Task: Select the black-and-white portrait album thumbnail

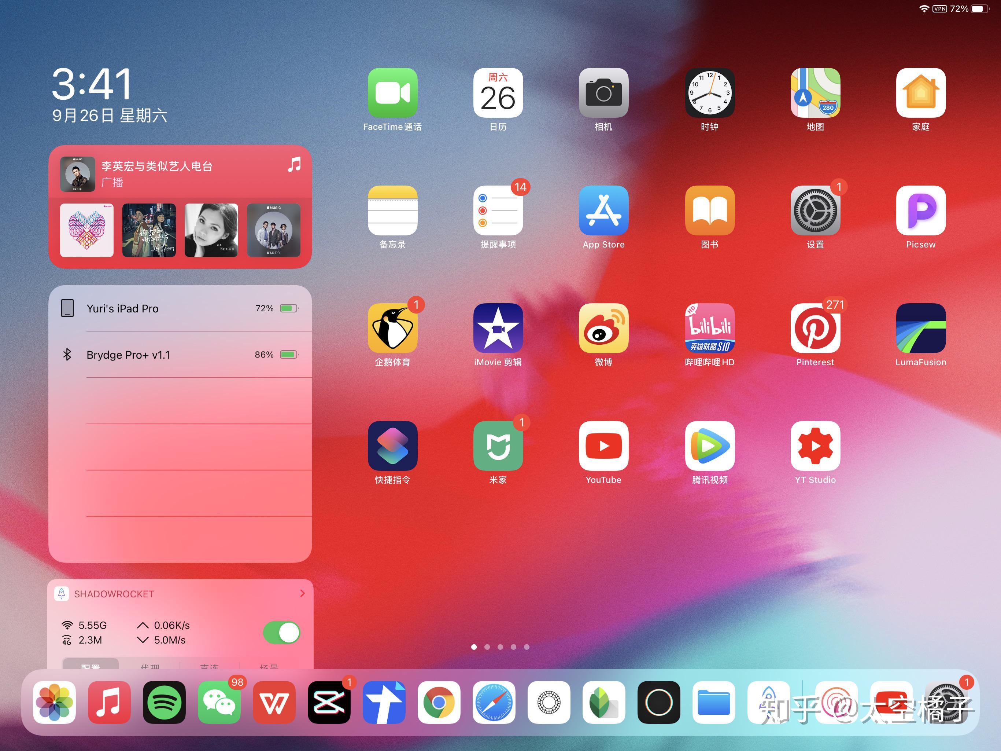Action: 211,230
